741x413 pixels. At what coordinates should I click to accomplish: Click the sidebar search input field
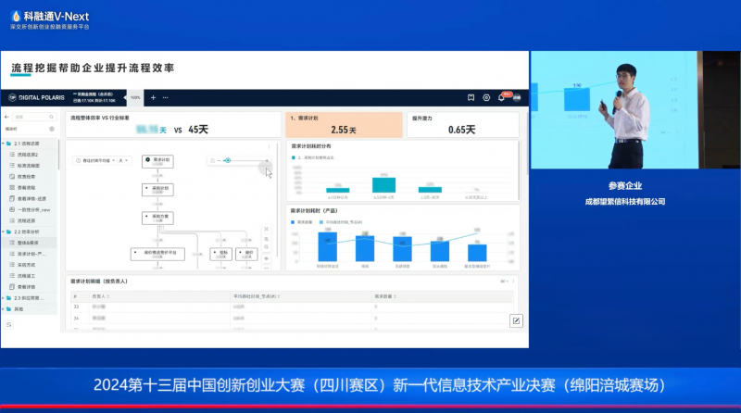34,117
